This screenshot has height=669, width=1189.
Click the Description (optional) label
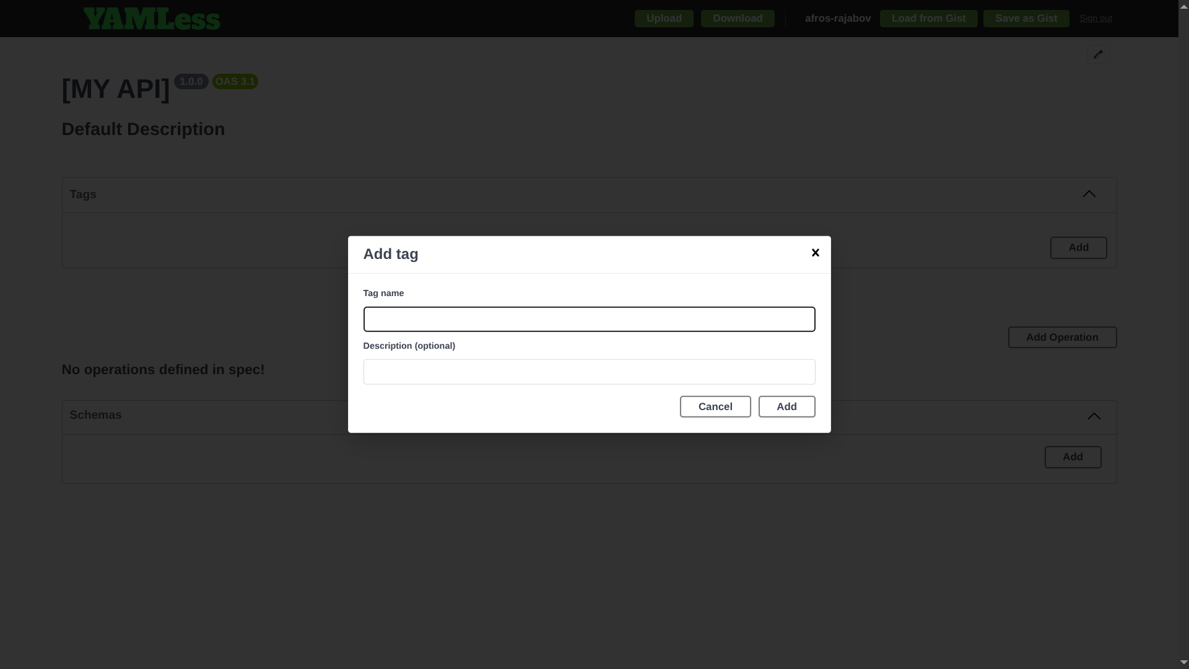(x=409, y=346)
